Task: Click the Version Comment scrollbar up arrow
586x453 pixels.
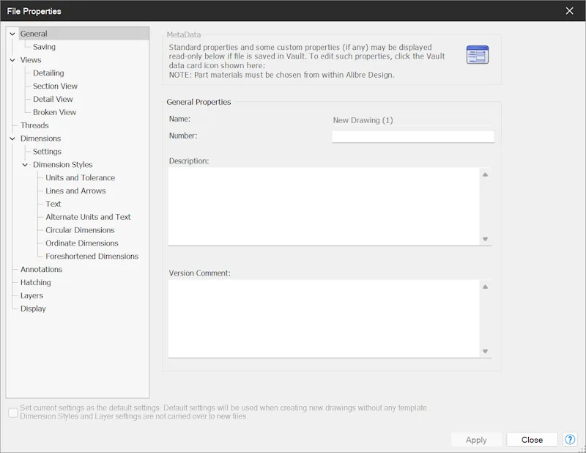Action: 485,287
